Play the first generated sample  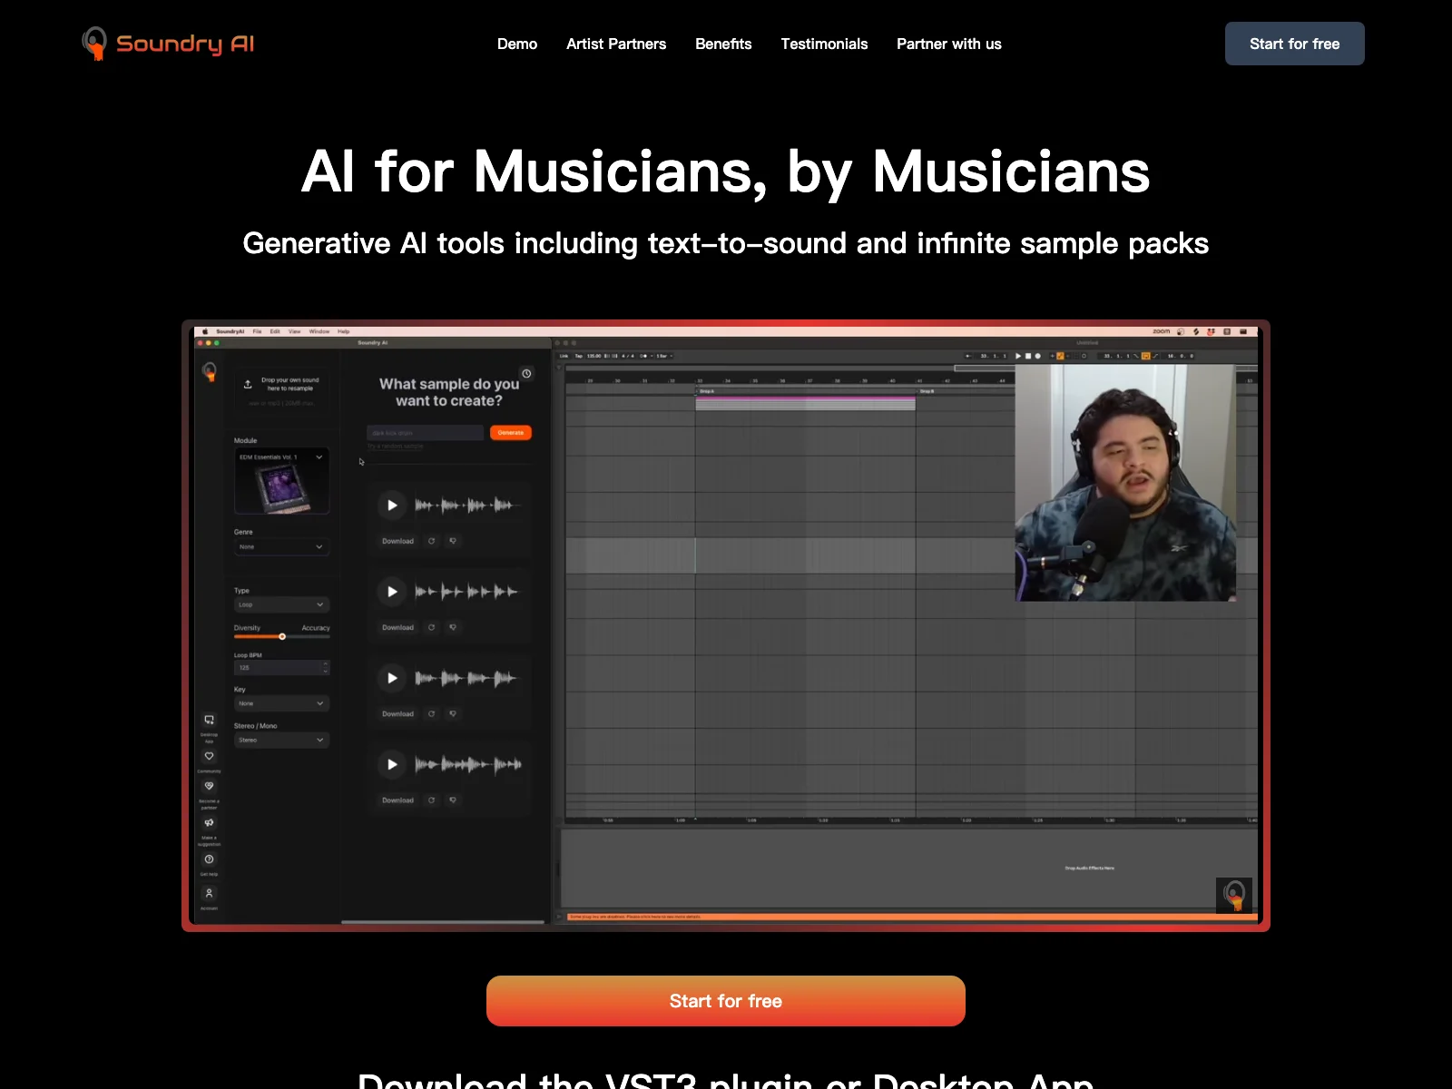point(392,505)
